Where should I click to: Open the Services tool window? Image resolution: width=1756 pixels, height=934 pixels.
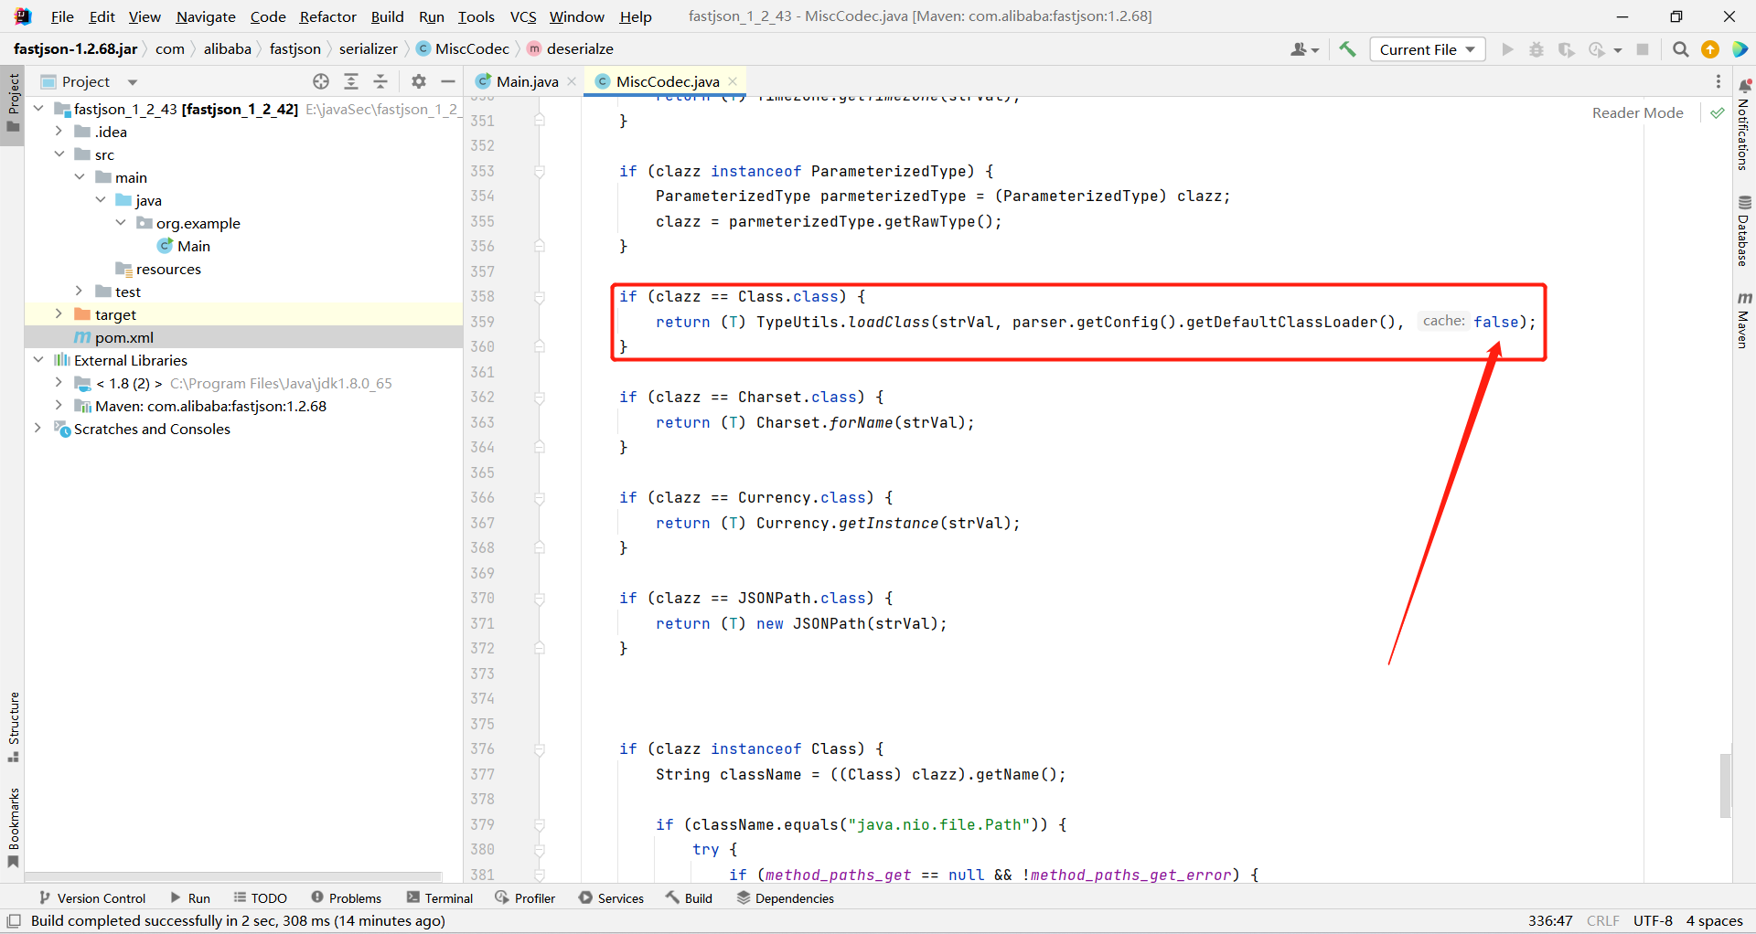pos(611,898)
